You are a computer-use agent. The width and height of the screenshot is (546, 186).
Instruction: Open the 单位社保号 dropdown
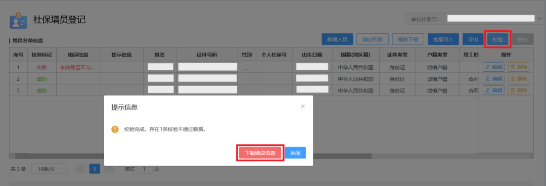(493, 19)
